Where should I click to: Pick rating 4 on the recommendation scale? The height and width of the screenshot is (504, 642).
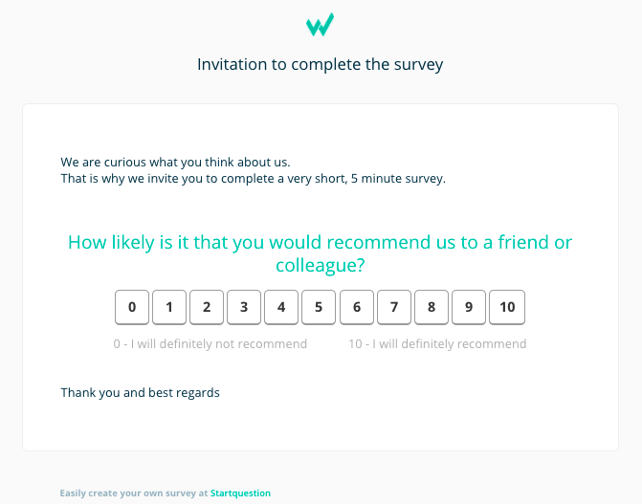[281, 307]
